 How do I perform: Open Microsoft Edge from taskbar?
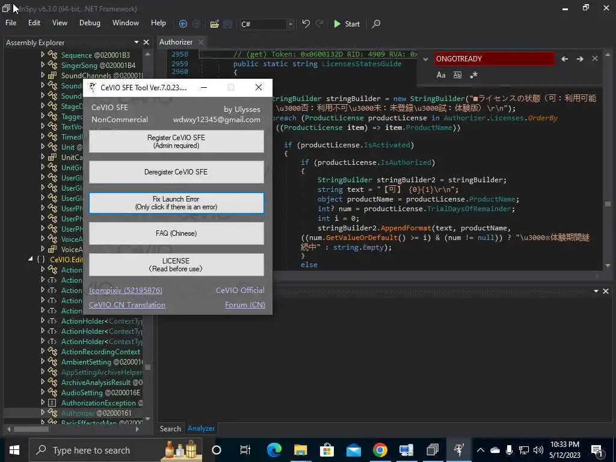click(274, 450)
